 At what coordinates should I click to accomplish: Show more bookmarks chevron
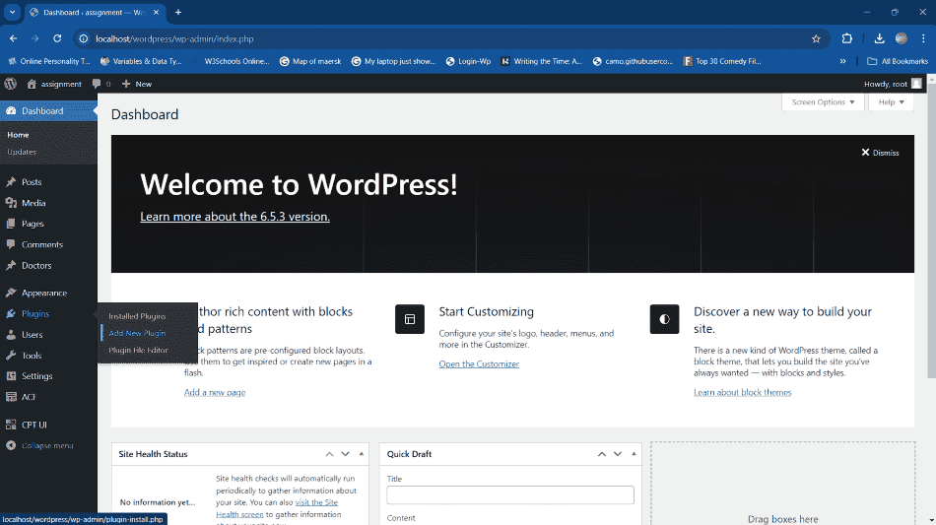842,61
